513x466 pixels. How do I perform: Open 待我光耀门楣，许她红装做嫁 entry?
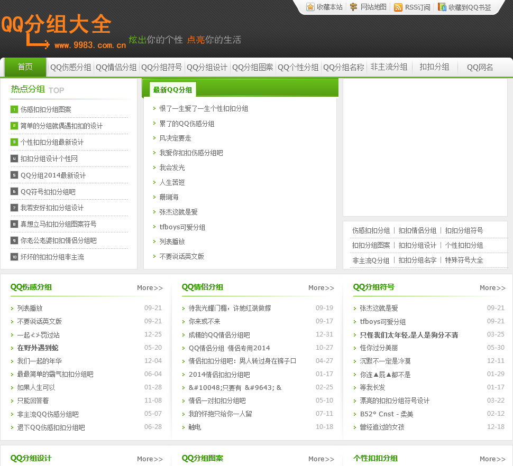230,308
